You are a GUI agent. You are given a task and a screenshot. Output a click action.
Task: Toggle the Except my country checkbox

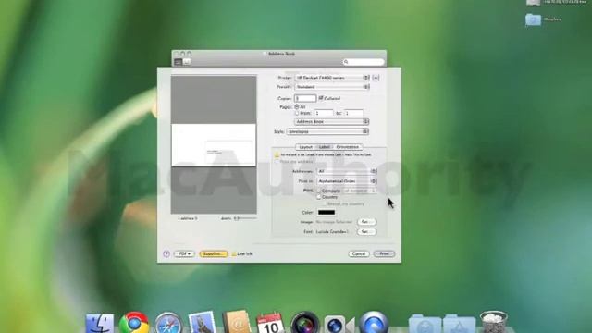click(x=325, y=203)
